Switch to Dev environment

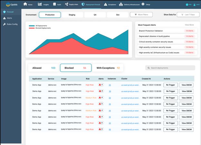[118, 15]
